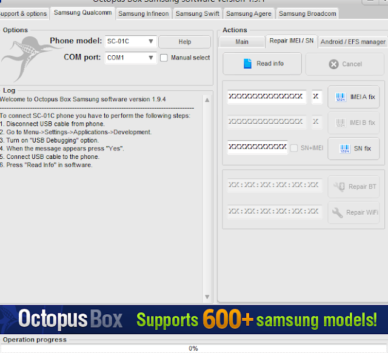
Task: Toggle the SN+IMEI checkbox
Action: coord(293,148)
